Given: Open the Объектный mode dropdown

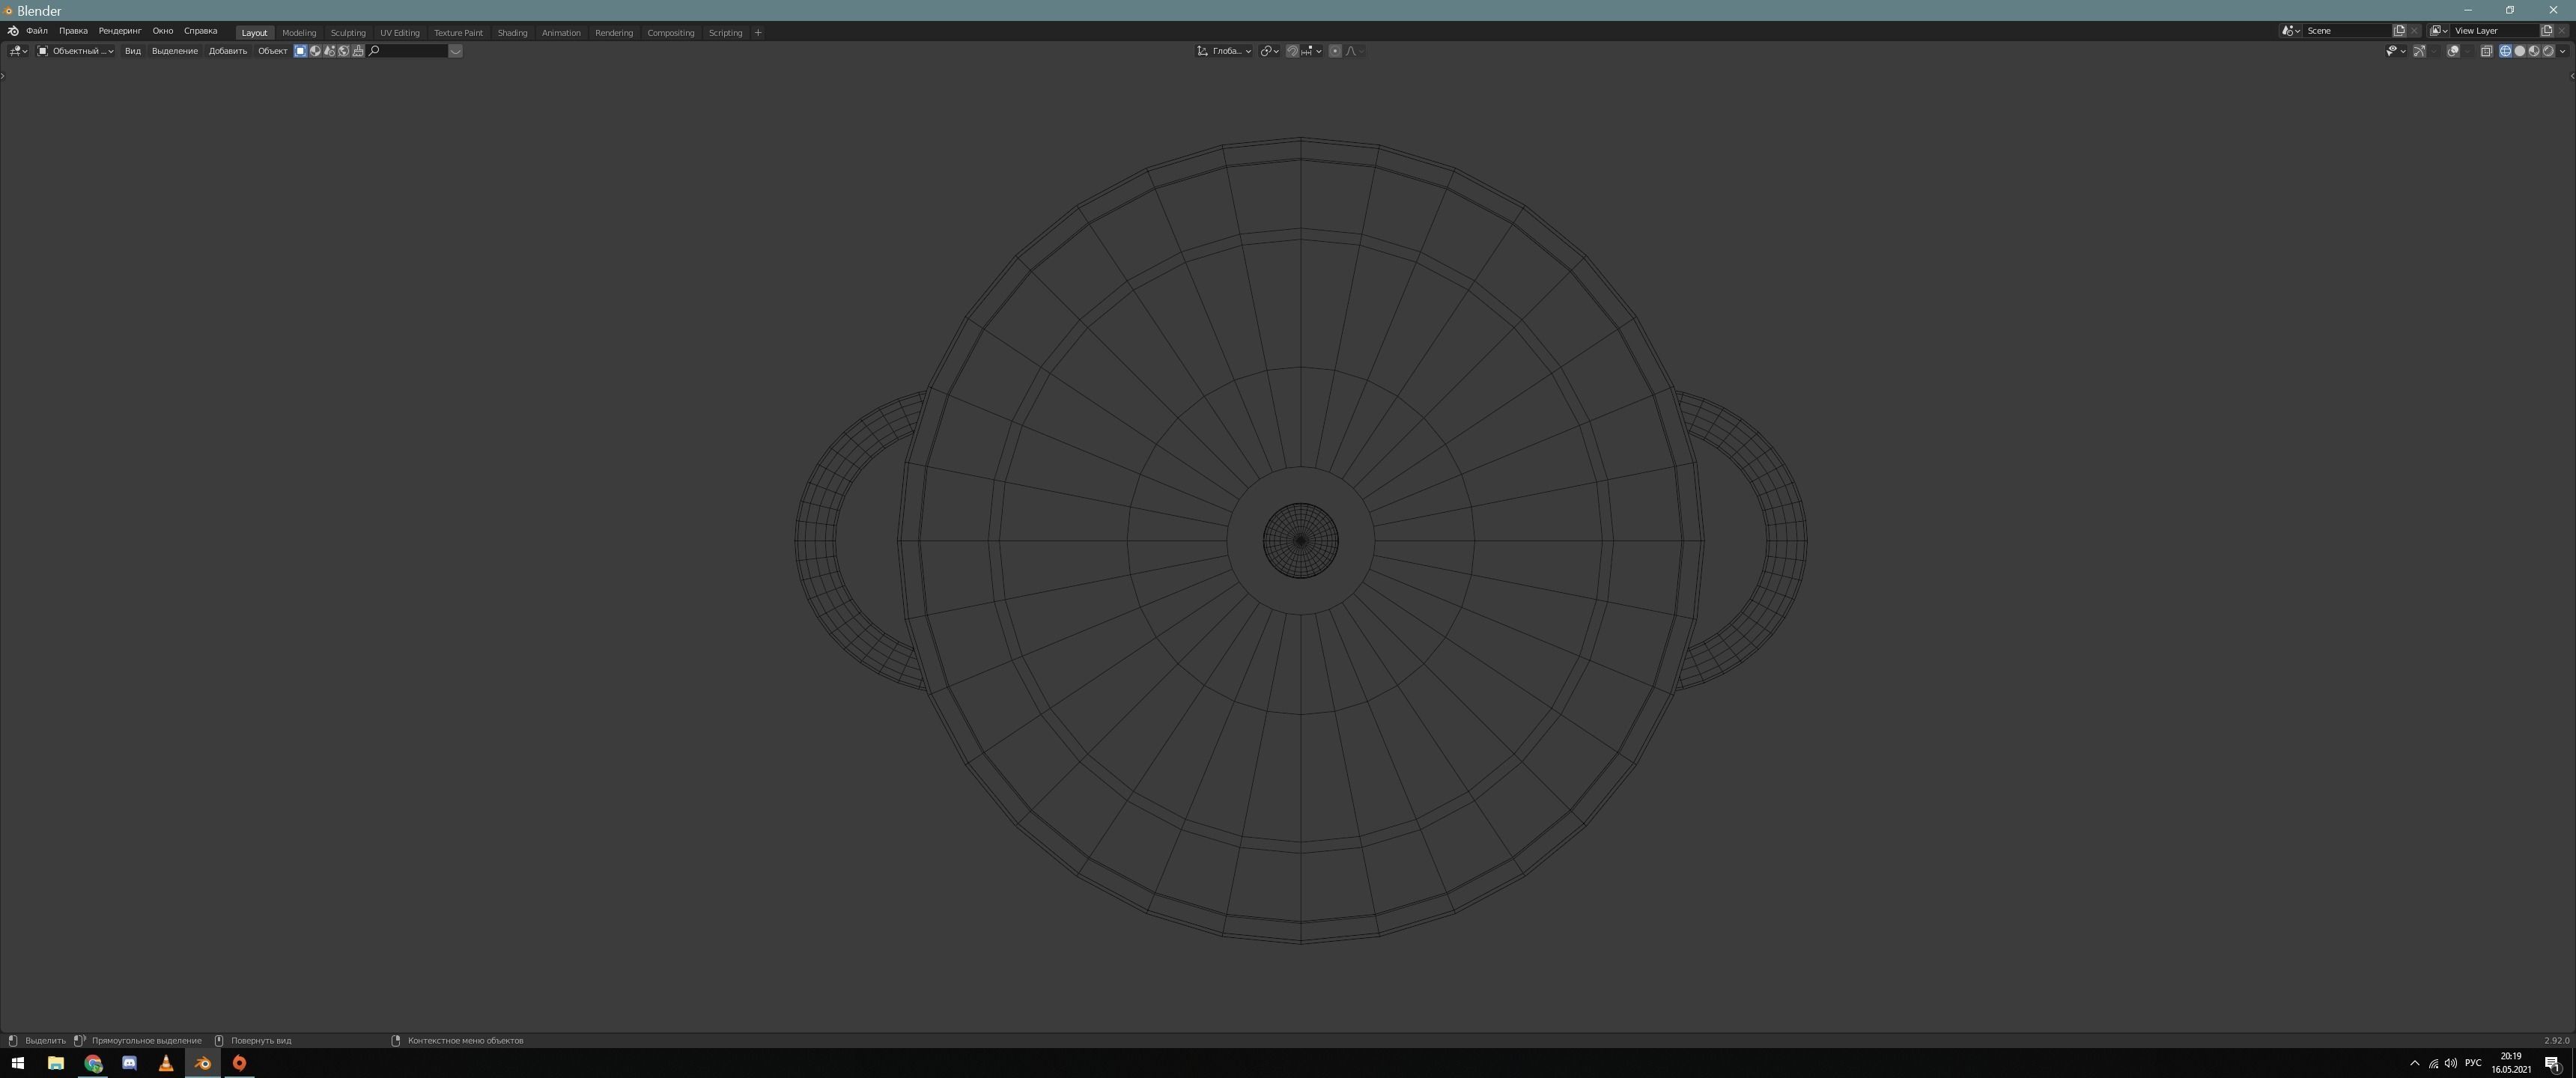Looking at the screenshot, I should pyautogui.click(x=76, y=51).
